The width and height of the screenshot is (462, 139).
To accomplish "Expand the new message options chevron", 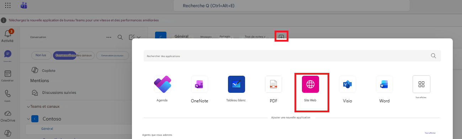I will (x=139, y=37).
